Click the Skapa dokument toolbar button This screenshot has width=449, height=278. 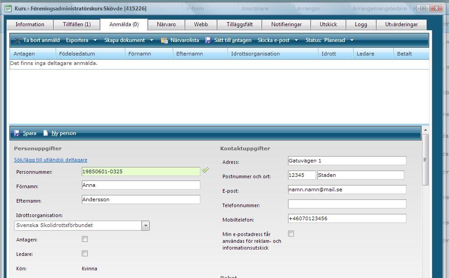124,40
